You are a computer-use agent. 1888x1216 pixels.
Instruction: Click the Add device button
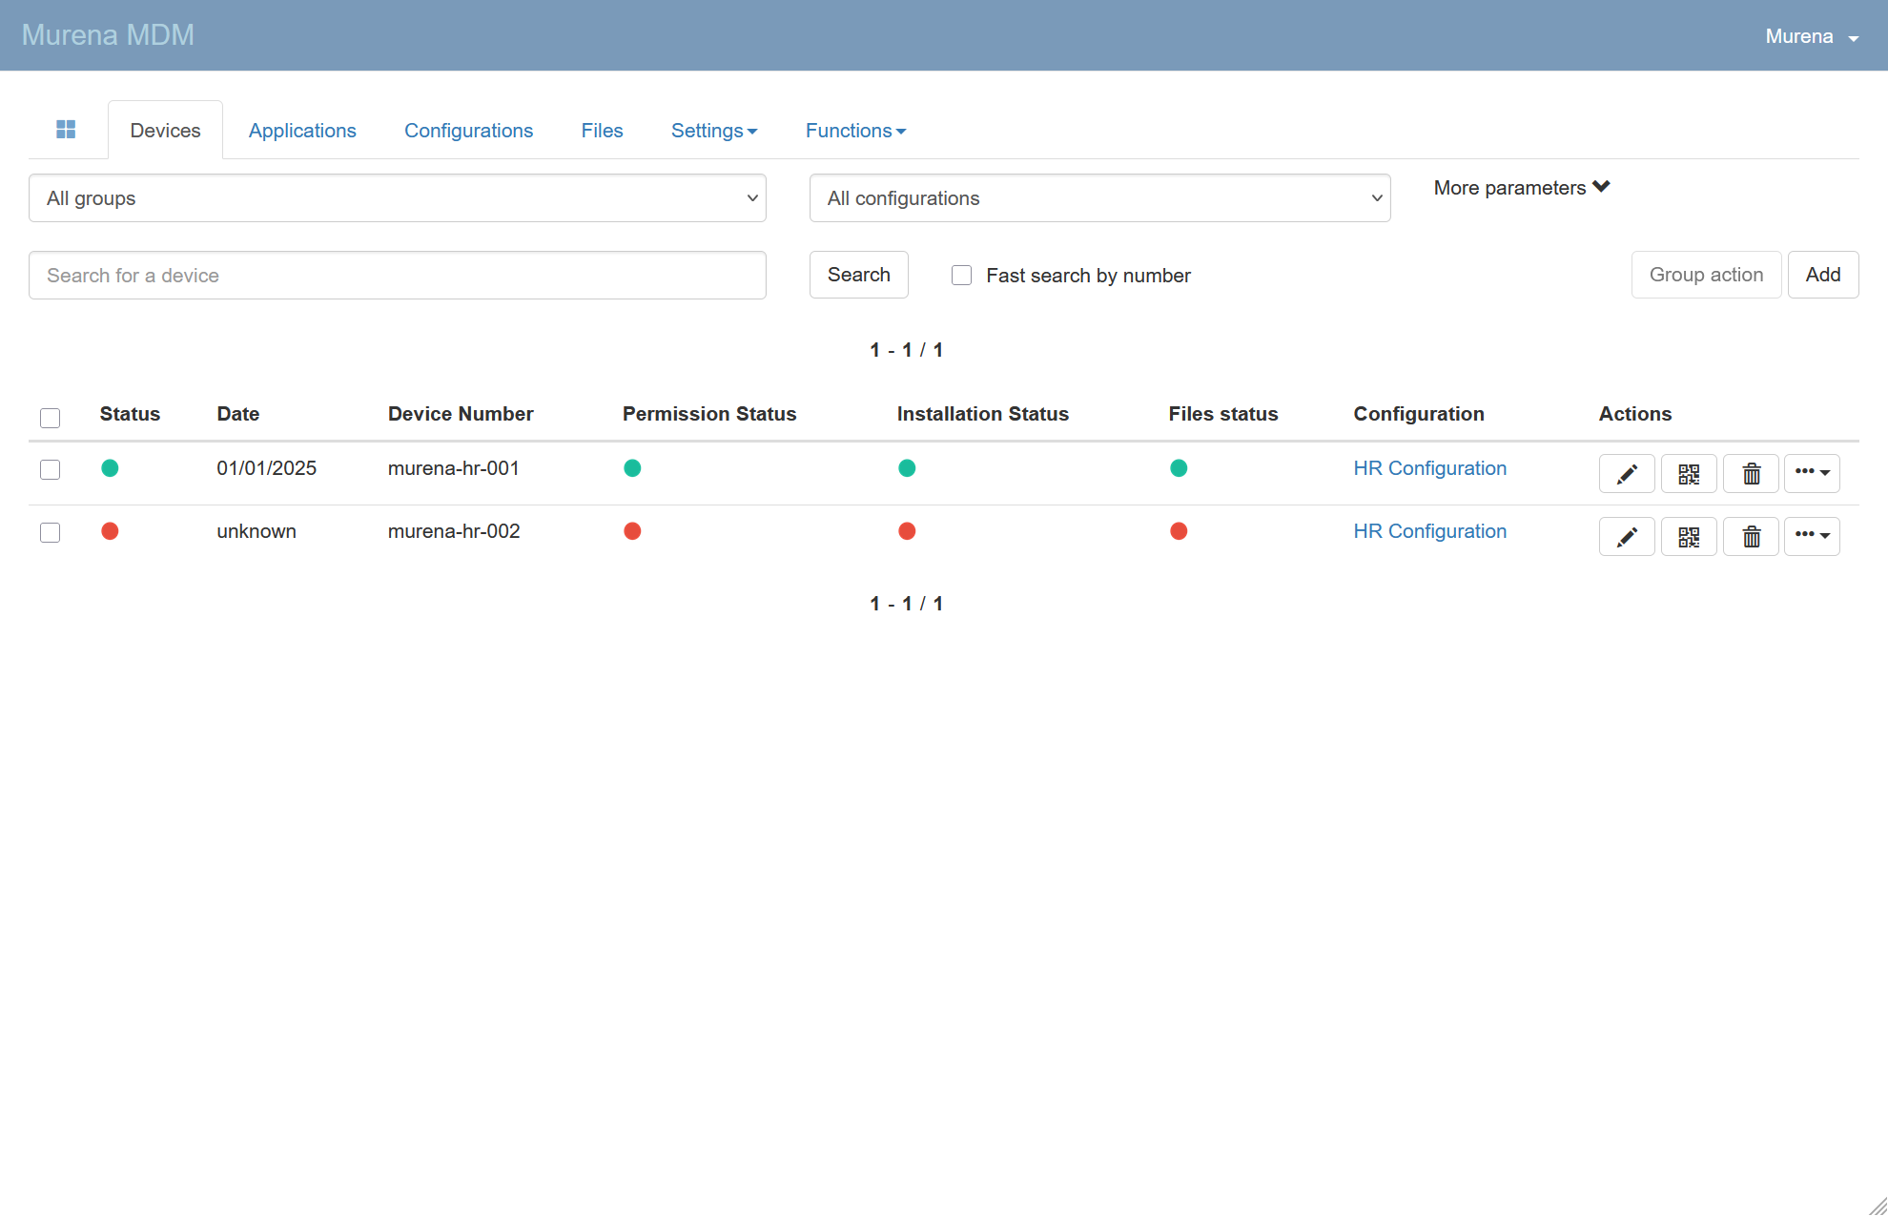coord(1822,275)
